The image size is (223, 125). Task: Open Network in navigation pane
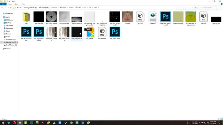[8, 49]
